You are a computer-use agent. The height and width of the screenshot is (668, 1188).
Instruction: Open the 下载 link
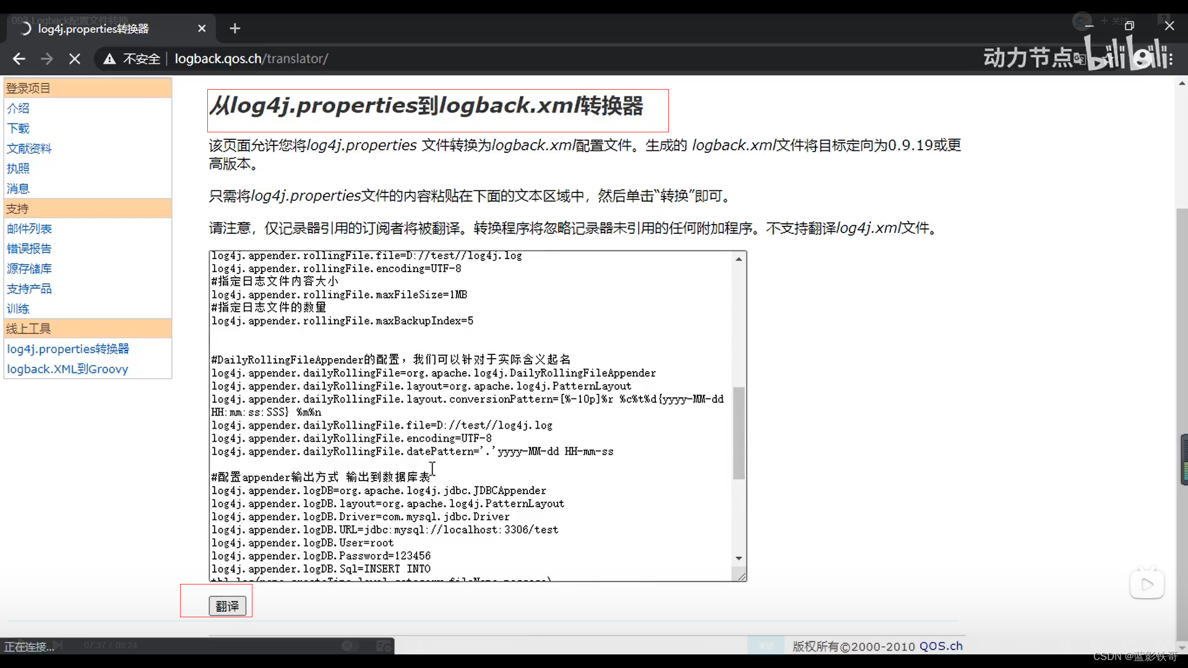coord(18,128)
